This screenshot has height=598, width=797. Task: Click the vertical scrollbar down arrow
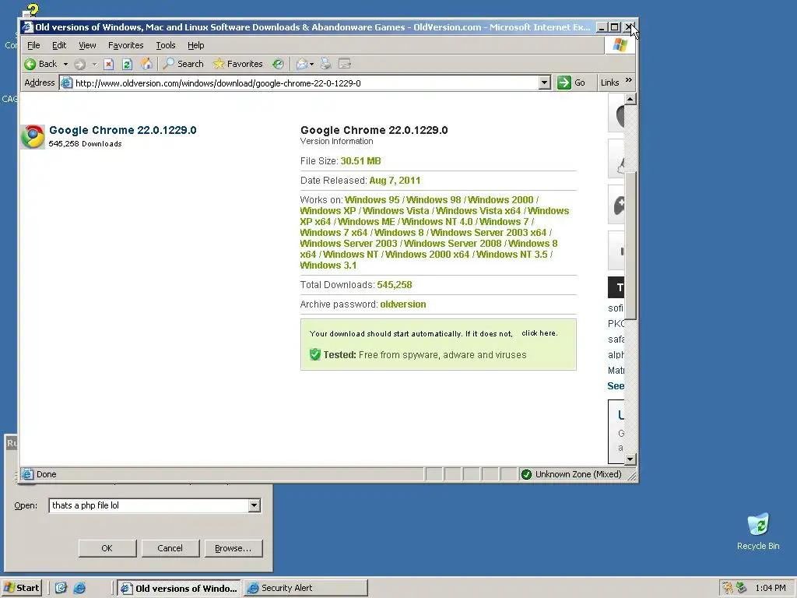pyautogui.click(x=630, y=459)
